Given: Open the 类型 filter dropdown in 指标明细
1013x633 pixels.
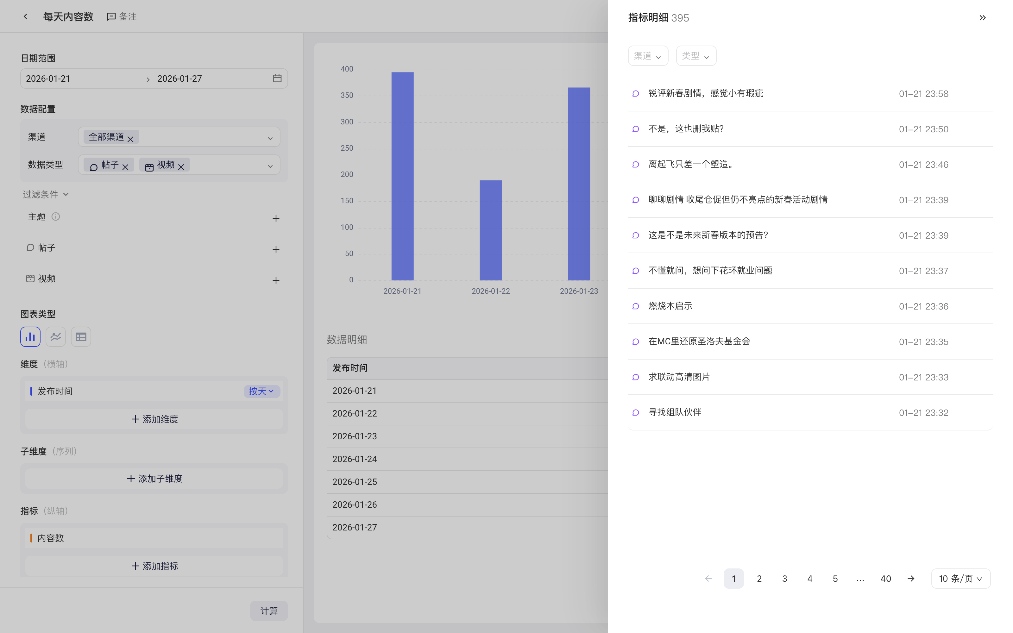Looking at the screenshot, I should (x=696, y=56).
